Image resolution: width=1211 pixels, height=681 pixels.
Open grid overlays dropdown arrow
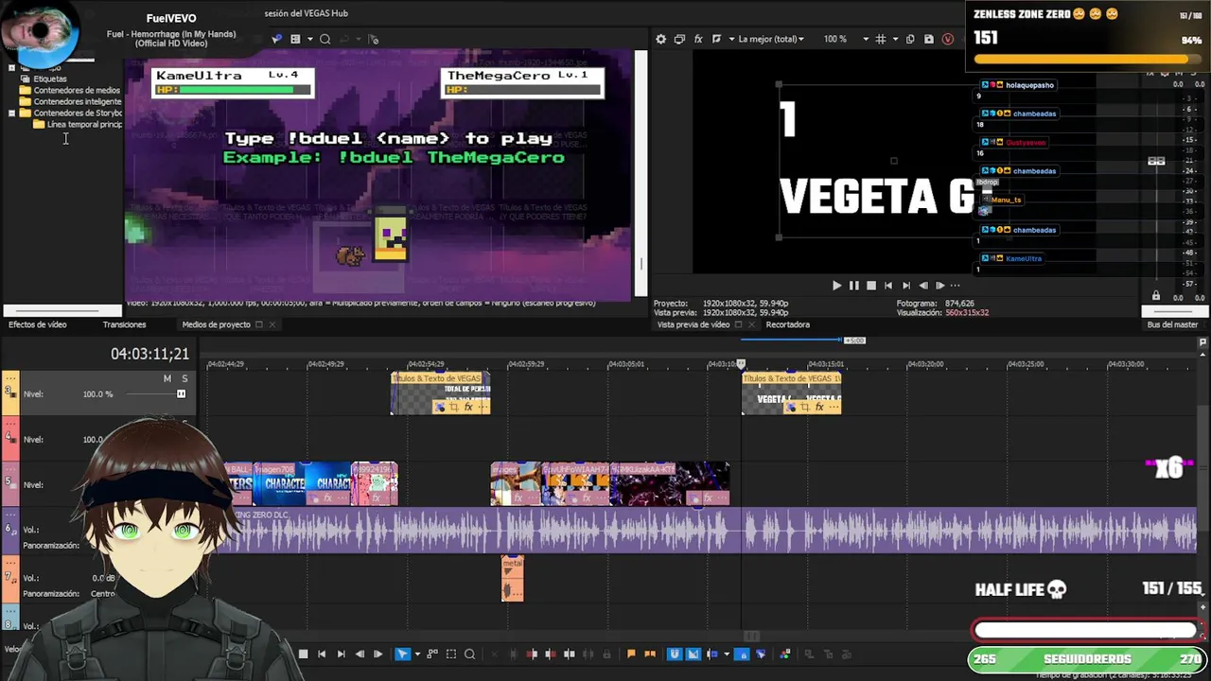[x=894, y=39]
